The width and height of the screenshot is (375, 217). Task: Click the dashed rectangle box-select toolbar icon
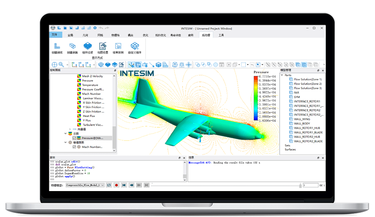coord(243,65)
